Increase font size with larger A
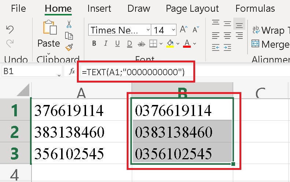The image size is (290, 182). tap(184, 30)
